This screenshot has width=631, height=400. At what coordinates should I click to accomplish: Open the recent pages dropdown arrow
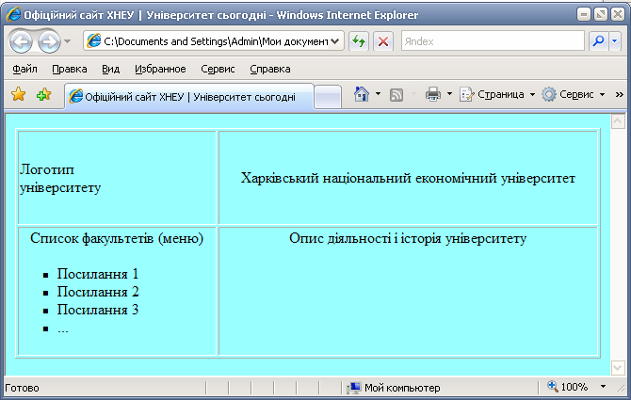67,41
